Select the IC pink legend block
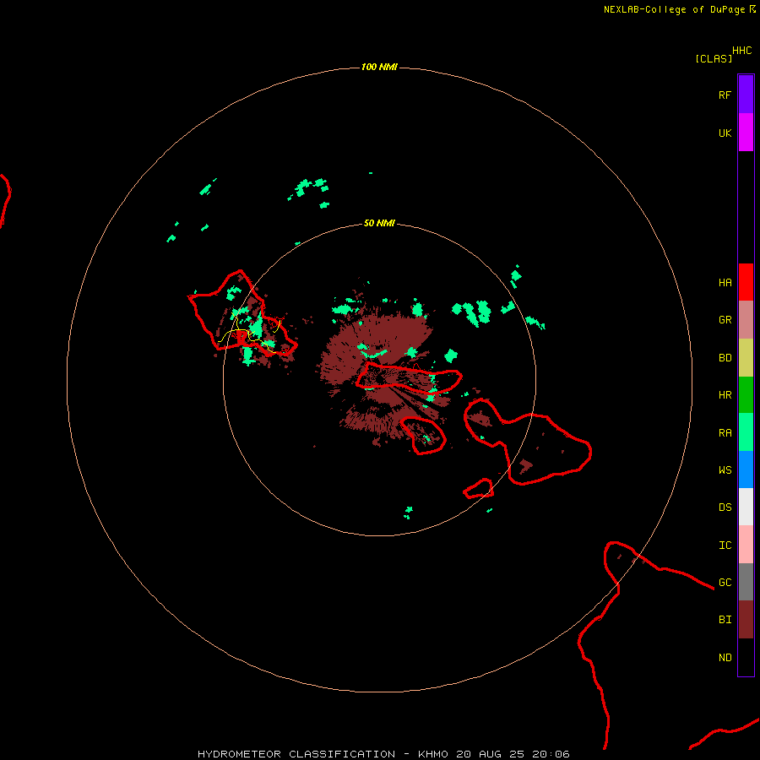 746,545
